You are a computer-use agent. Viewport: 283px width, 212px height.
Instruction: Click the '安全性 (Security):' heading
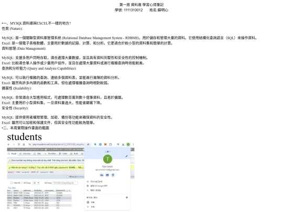tap(15, 108)
